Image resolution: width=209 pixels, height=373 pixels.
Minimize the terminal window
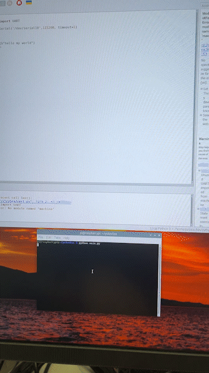point(151,235)
